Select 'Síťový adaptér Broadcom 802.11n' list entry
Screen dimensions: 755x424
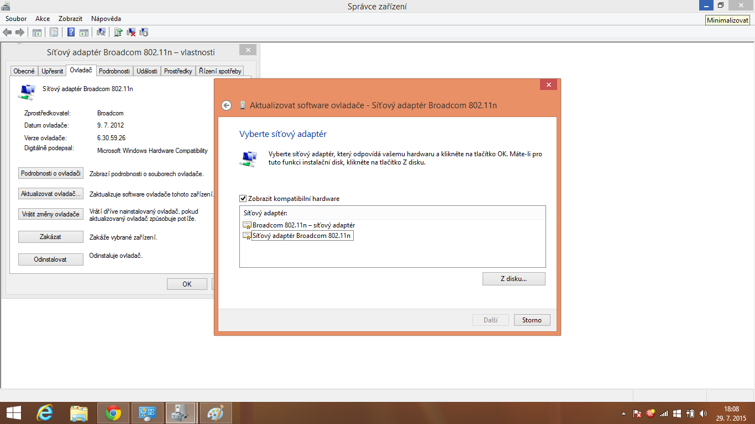point(301,236)
